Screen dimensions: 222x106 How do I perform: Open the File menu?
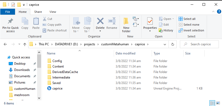[x=8, y=12]
